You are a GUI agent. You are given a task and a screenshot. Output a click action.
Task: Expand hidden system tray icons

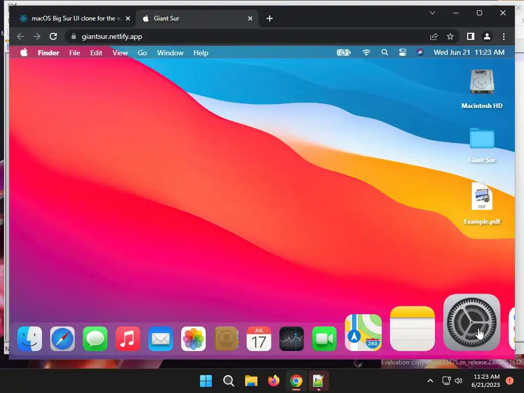pyautogui.click(x=430, y=381)
